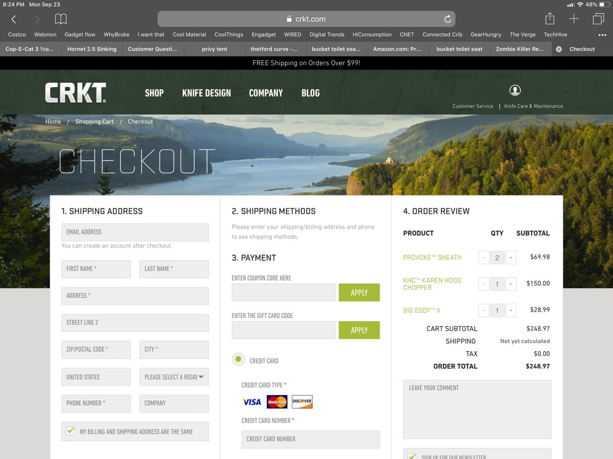
Task: Toggle billing and shipping address same checkbox
Action: click(70, 431)
